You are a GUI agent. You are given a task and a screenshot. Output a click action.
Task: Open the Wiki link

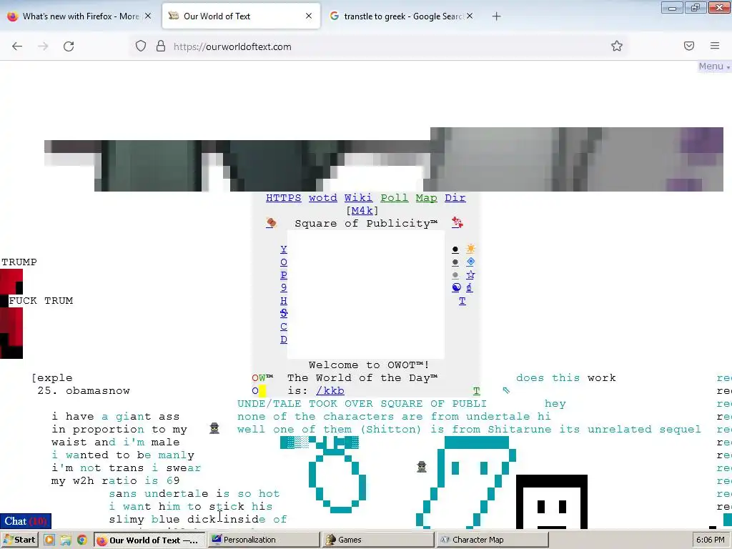click(359, 198)
